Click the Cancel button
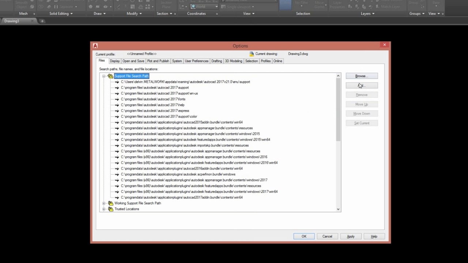Image resolution: width=468 pixels, height=263 pixels. click(327, 236)
